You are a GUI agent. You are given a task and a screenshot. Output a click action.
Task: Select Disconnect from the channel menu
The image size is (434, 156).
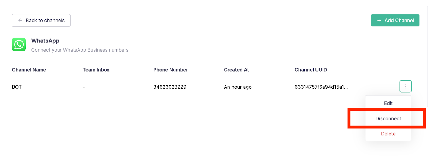388,119
